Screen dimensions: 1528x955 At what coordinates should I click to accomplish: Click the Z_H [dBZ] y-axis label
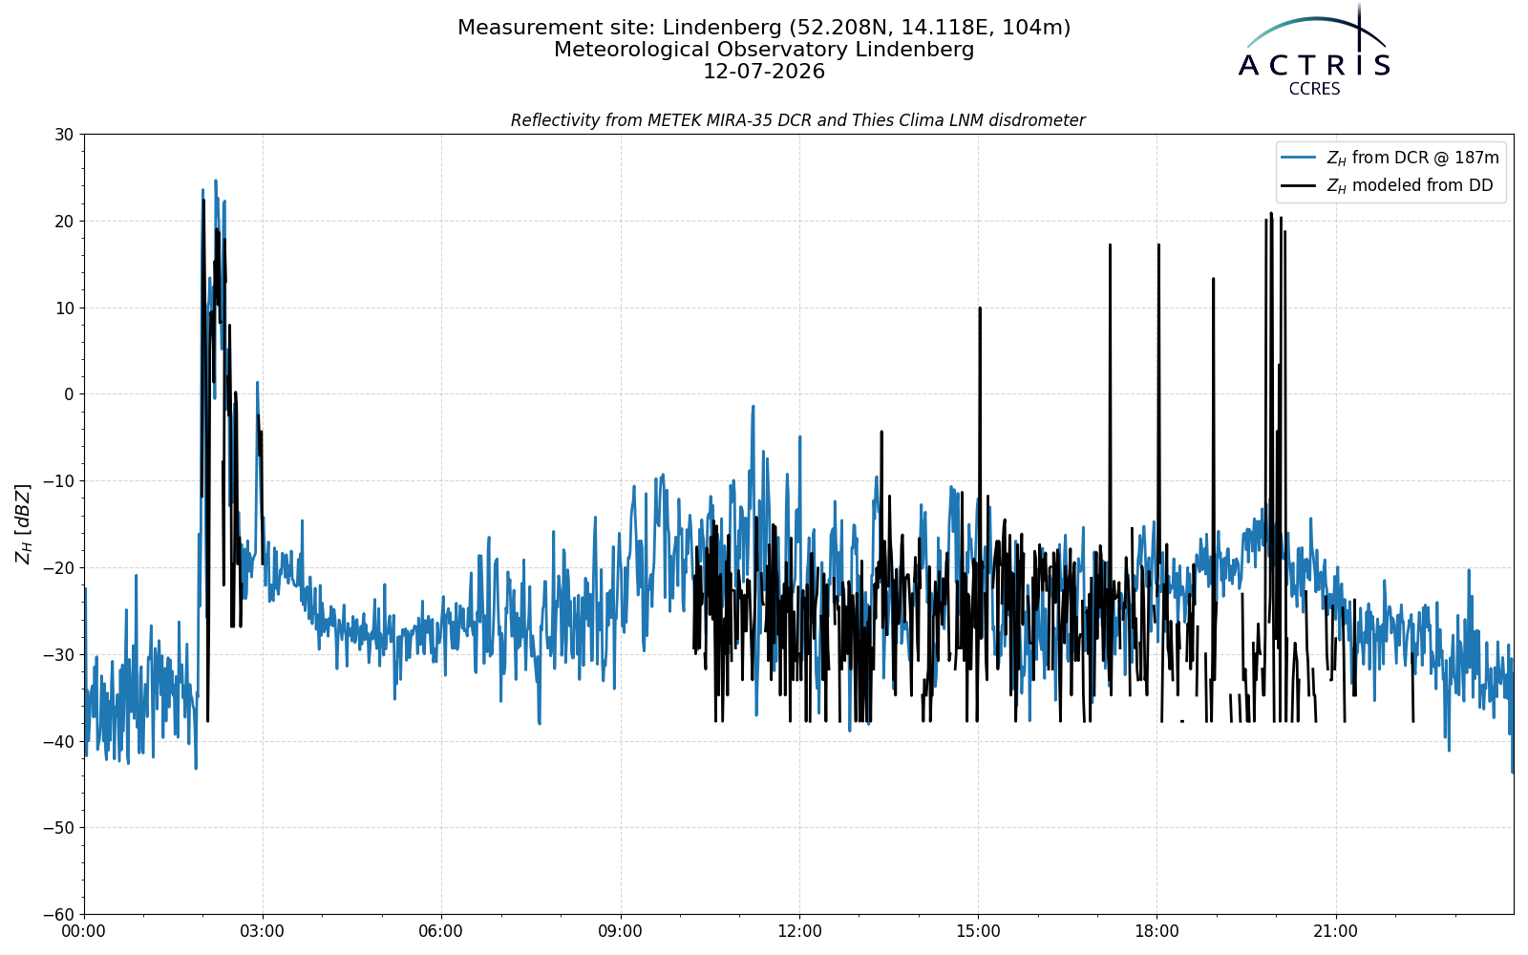point(23,523)
